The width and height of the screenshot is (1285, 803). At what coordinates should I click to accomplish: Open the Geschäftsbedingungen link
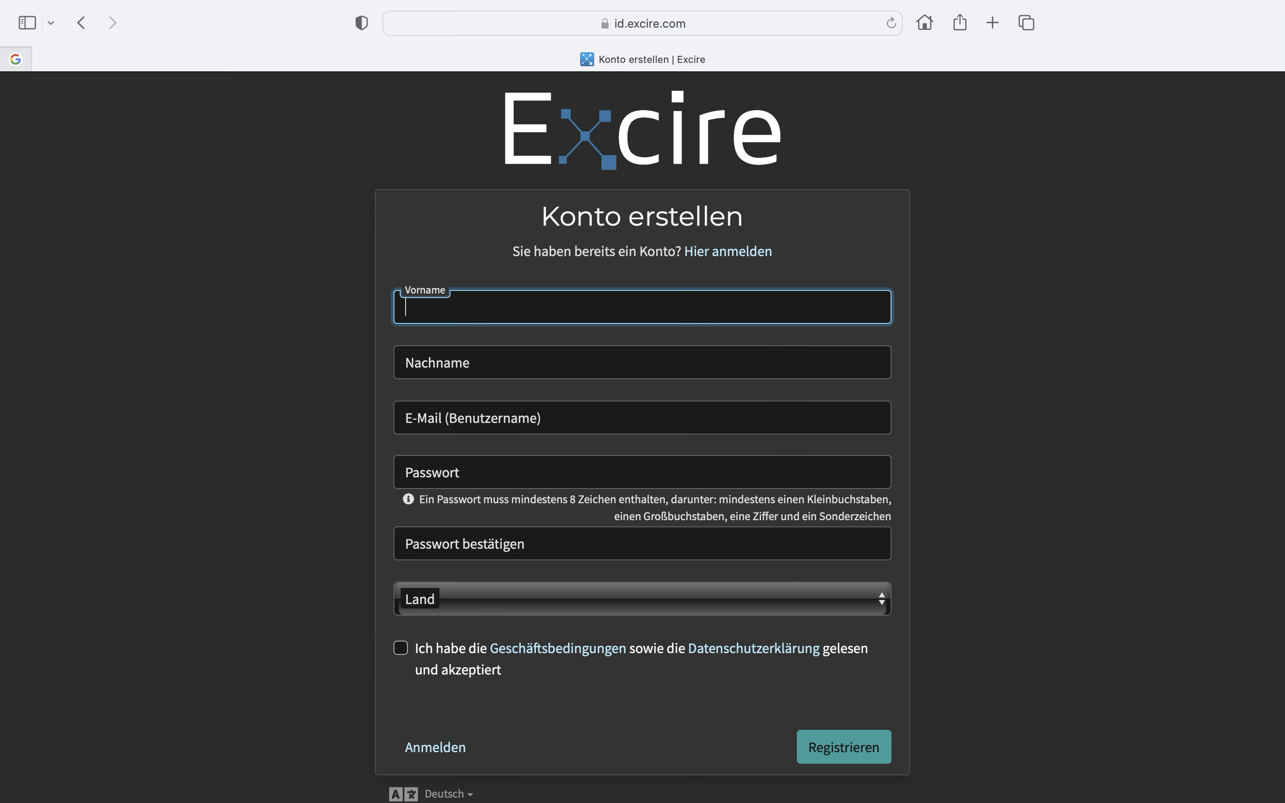coord(558,649)
